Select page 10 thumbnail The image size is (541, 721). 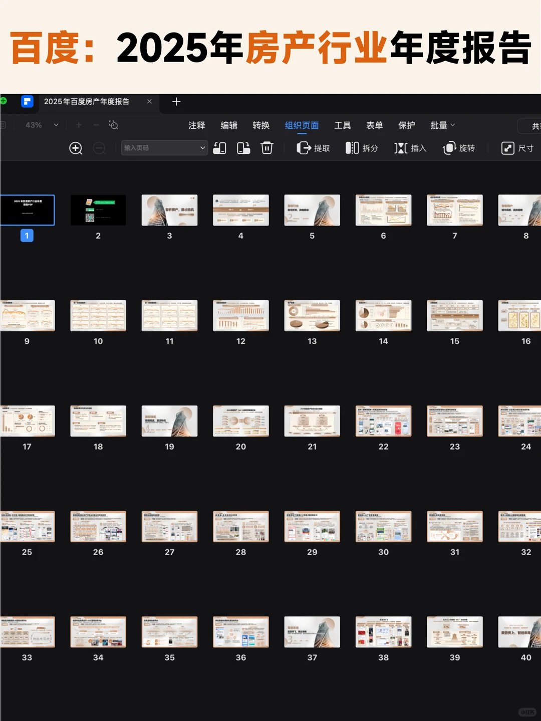(98, 316)
